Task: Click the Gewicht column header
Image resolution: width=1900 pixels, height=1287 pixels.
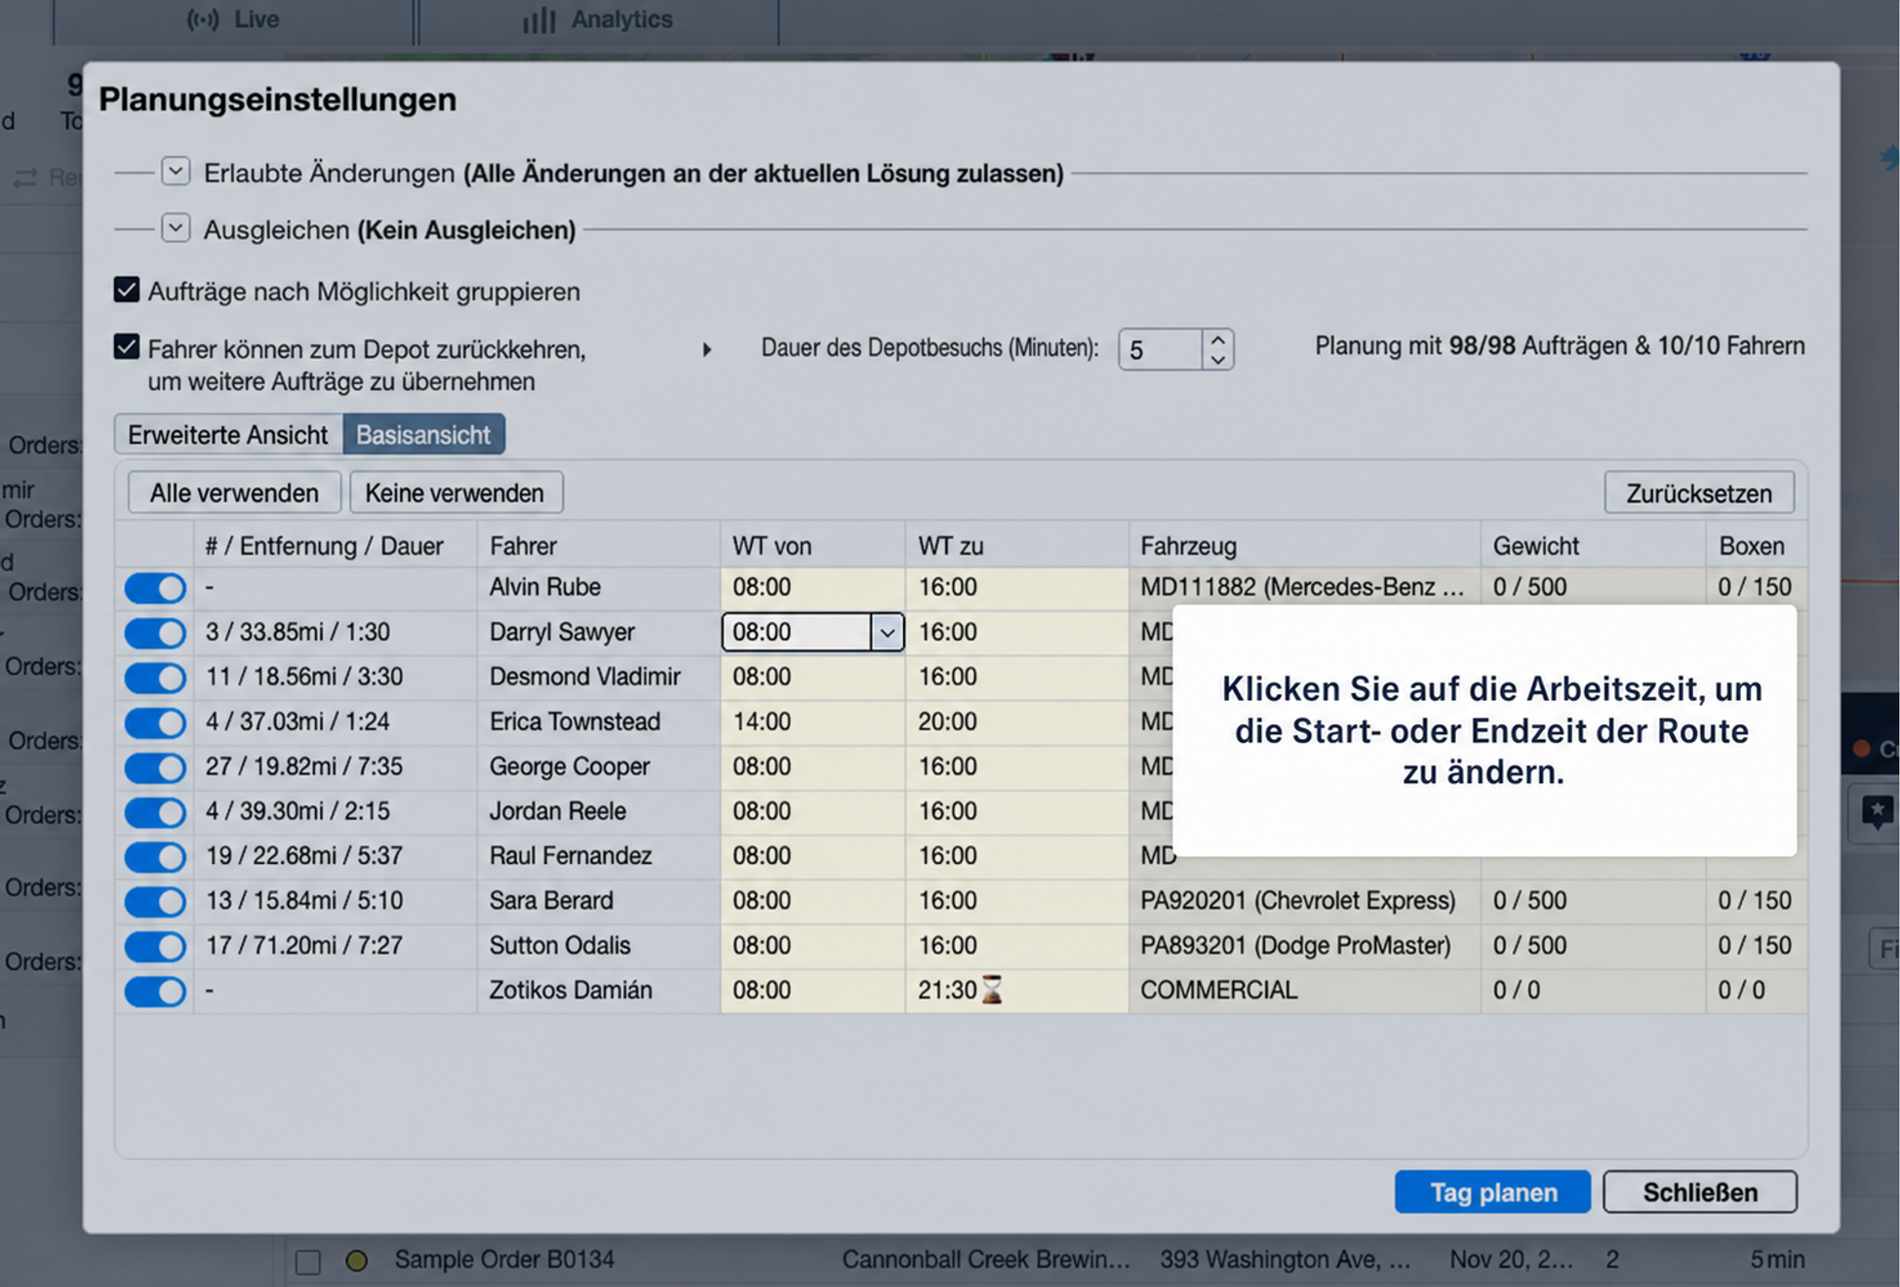Action: coord(1593,545)
